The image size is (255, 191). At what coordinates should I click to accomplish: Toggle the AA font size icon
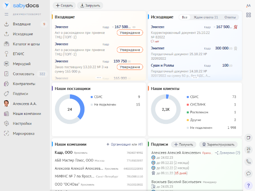(x=248, y=6)
